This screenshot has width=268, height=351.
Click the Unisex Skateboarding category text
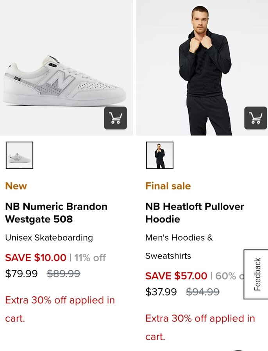(49, 238)
